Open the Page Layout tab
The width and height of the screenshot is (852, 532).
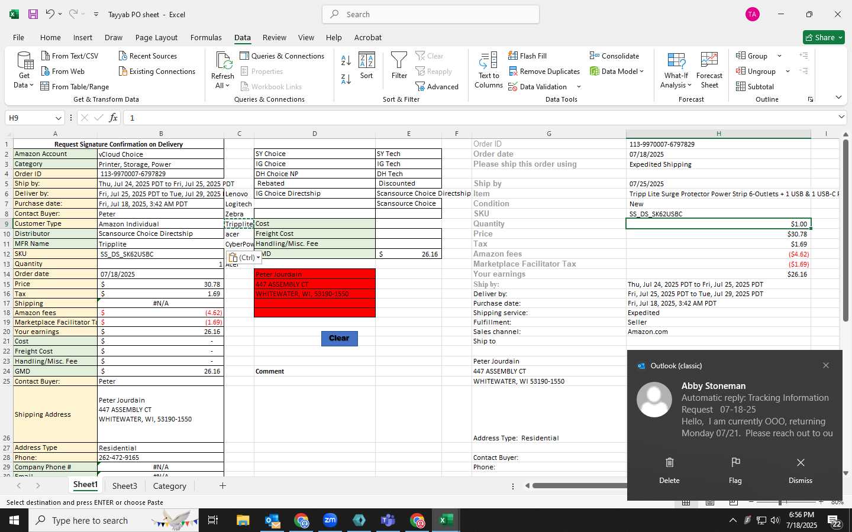pos(156,37)
